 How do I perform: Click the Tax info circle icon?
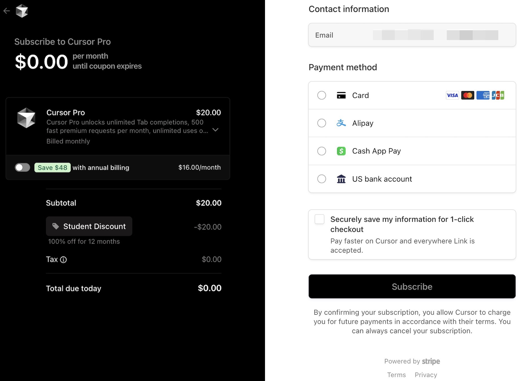[x=63, y=259]
